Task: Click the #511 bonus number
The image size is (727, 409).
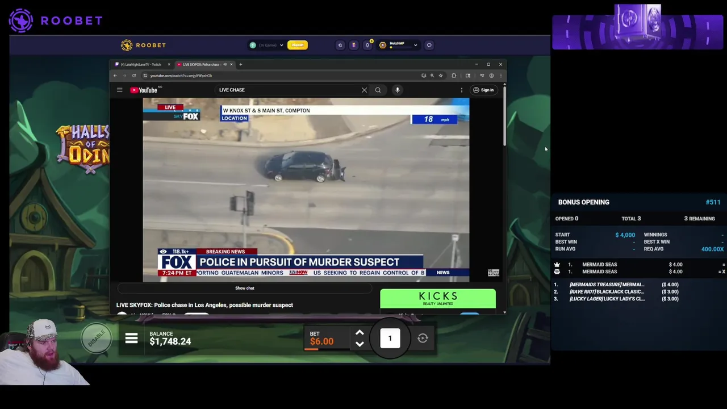Action: (x=713, y=202)
